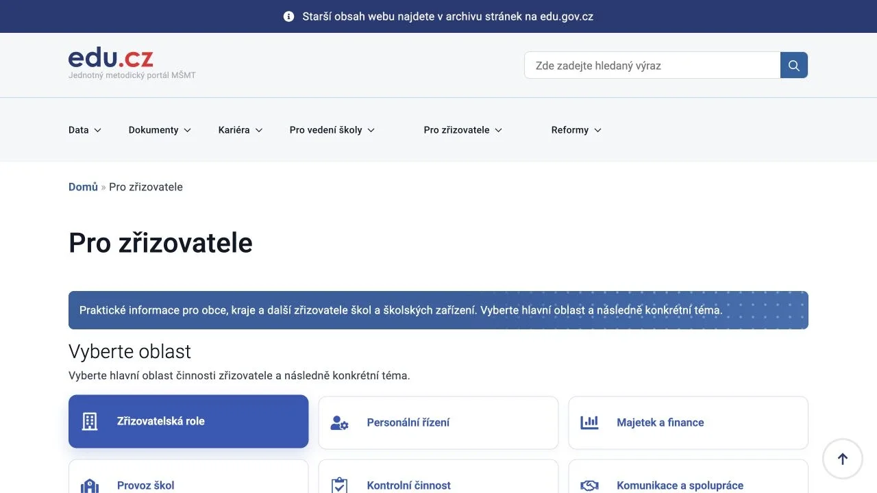
Task: Select the Majetek a finance card
Action: [x=689, y=422]
